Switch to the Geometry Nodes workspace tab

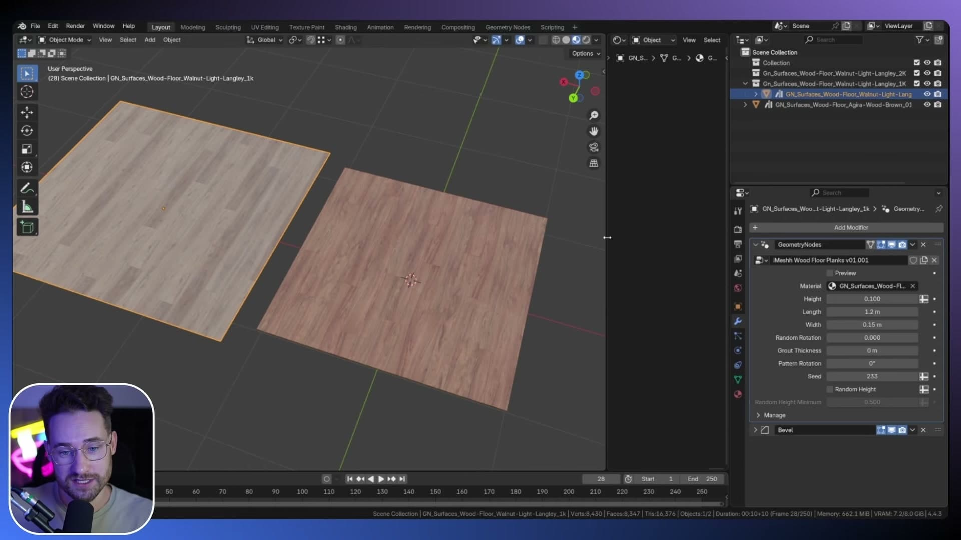pyautogui.click(x=508, y=27)
